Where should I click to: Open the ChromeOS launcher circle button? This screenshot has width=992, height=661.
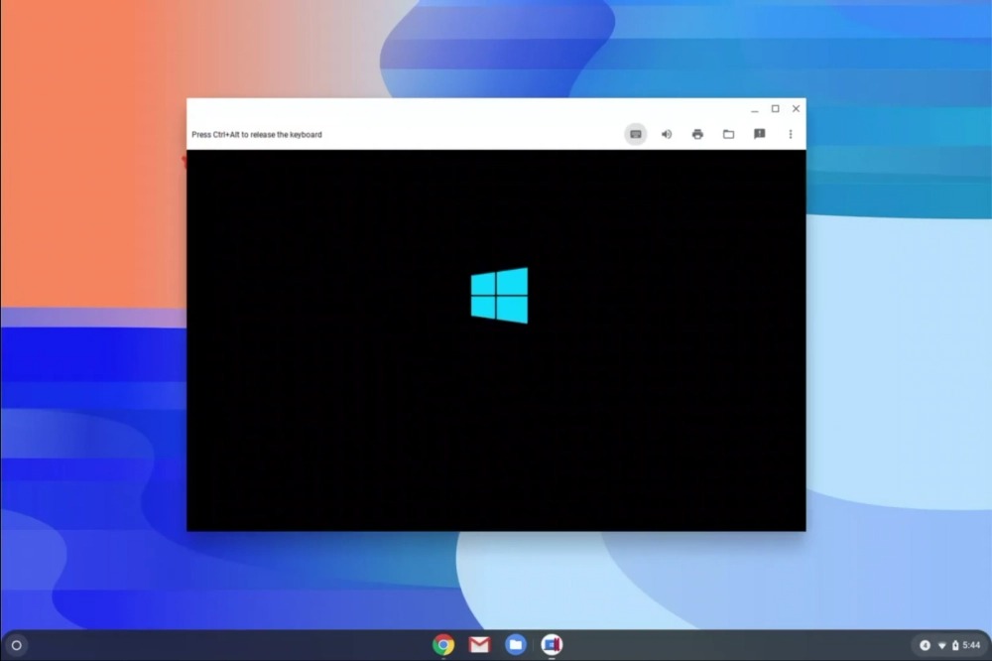(x=16, y=645)
